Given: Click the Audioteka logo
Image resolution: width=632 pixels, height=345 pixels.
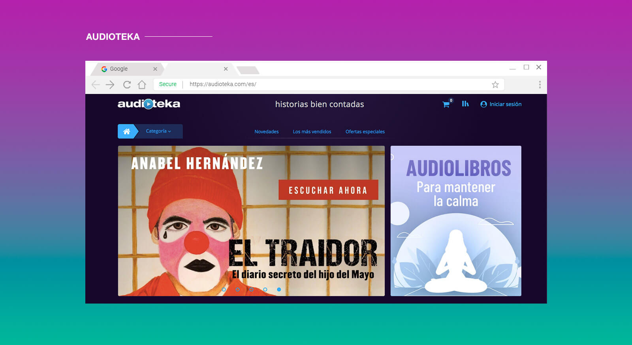Looking at the screenshot, I should 149,104.
